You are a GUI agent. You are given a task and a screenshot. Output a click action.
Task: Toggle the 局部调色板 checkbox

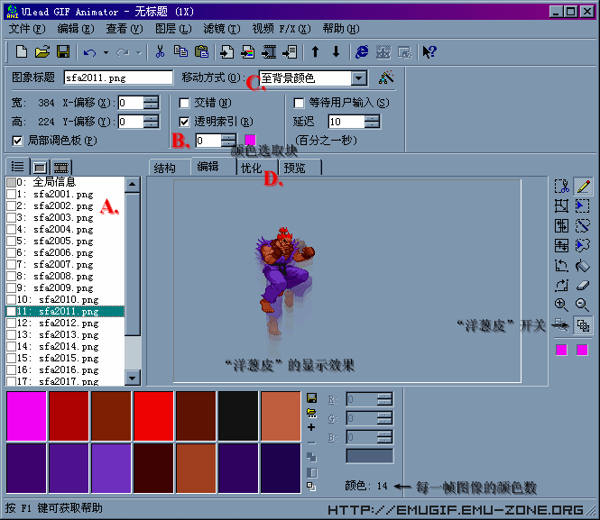click(18, 141)
